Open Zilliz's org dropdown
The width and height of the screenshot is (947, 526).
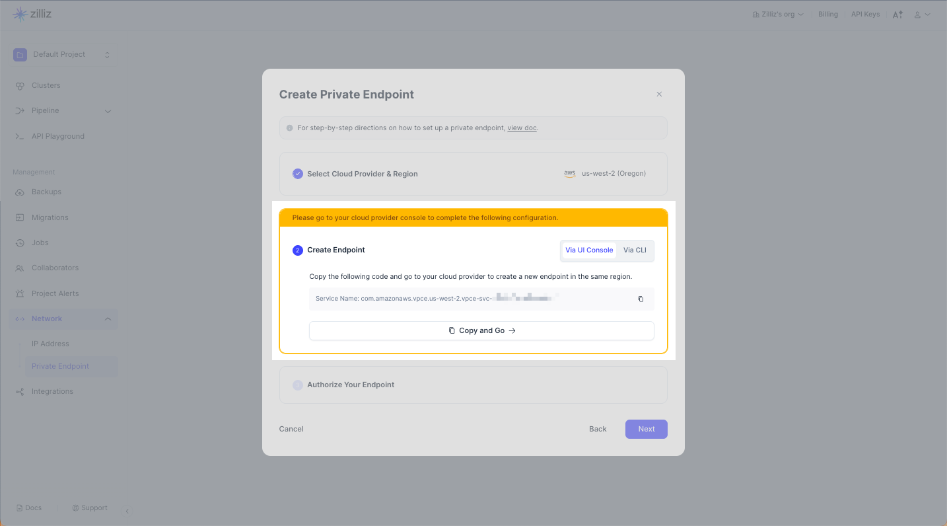pos(778,14)
